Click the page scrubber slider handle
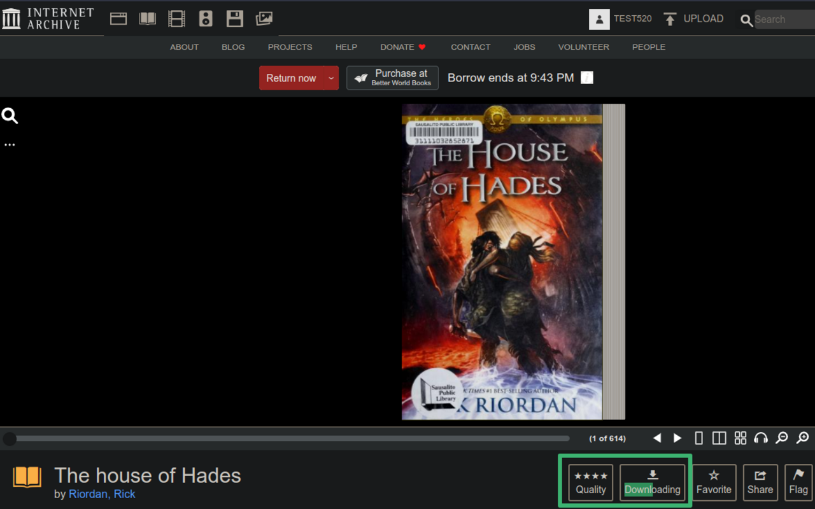The image size is (815, 509). 10,438
